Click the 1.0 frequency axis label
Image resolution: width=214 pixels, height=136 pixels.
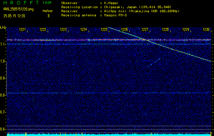(2, 61)
